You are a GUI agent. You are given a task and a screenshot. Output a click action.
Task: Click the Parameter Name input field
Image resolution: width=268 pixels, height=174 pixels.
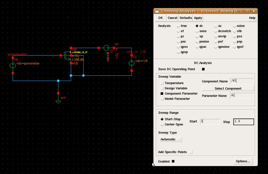tap(242, 96)
